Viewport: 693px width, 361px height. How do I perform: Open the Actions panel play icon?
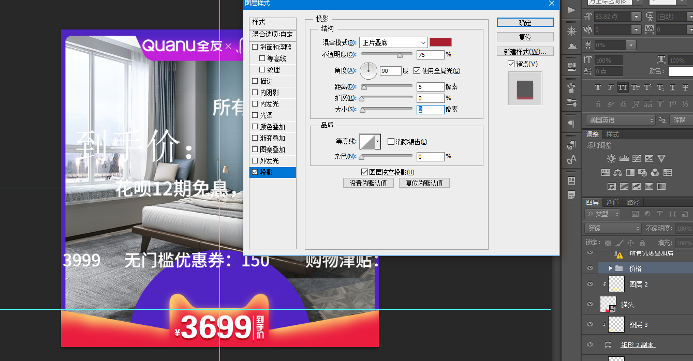click(571, 10)
